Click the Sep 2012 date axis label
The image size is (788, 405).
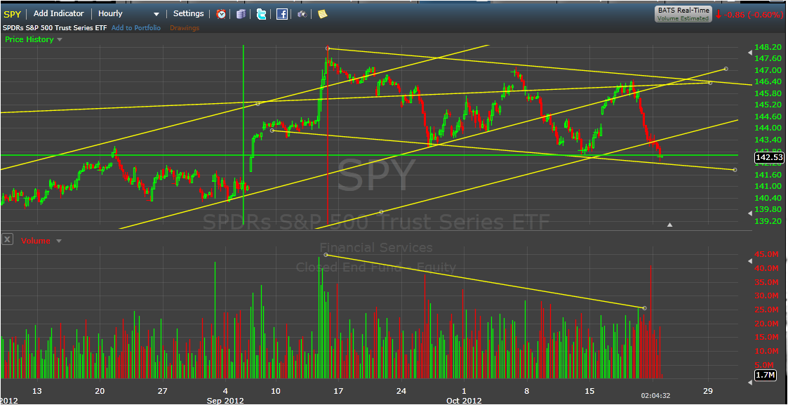pos(226,401)
